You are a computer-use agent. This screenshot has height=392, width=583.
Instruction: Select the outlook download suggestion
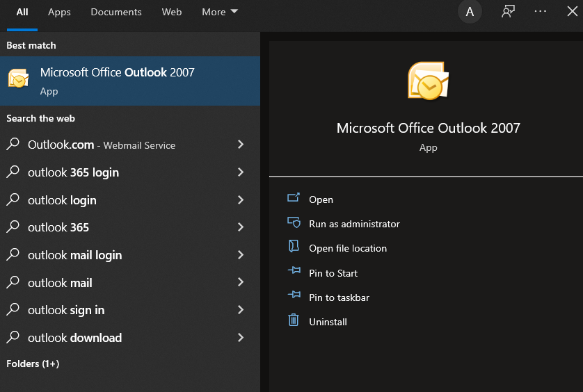point(130,337)
